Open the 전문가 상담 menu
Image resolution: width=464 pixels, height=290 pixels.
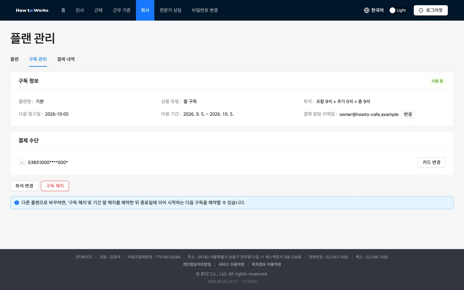(x=171, y=10)
